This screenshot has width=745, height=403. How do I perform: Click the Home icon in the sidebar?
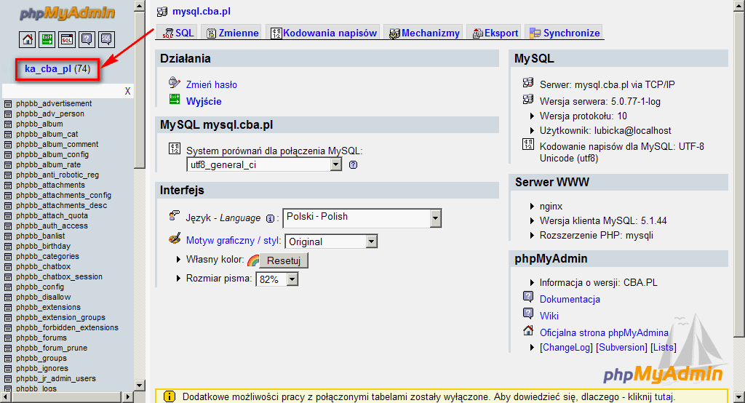(x=28, y=39)
